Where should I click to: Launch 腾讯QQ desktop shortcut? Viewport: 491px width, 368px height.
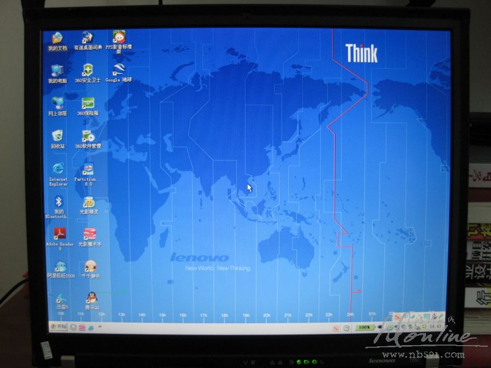click(x=92, y=301)
